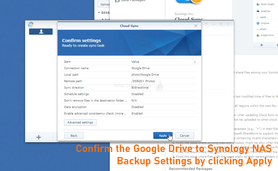Select the Enable advanced consistency check row
Image resolution: width=278 pixels, height=171 pixels.
[x=129, y=114]
